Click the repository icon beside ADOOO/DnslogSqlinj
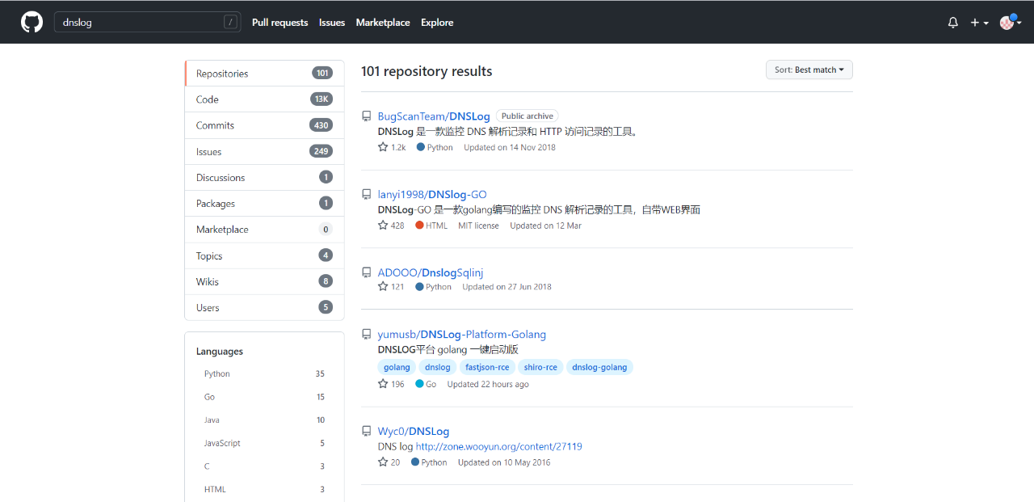 point(367,273)
